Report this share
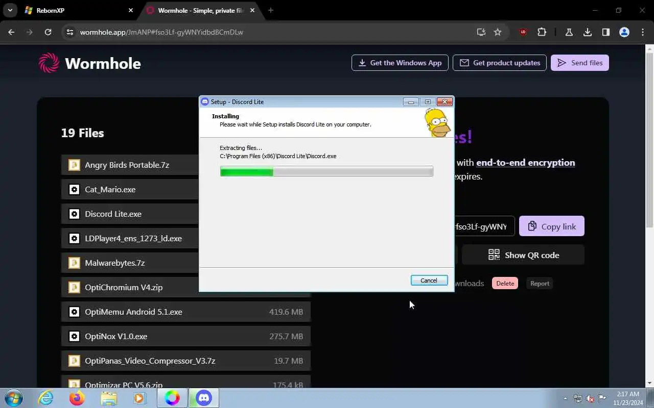This screenshot has height=408, width=654. coord(540,283)
